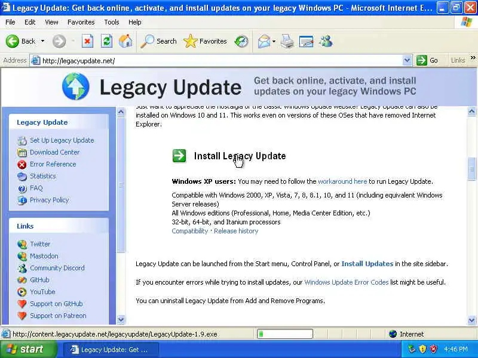Open the File menu
This screenshot has height=358, width=478.
pyautogui.click(x=10, y=22)
